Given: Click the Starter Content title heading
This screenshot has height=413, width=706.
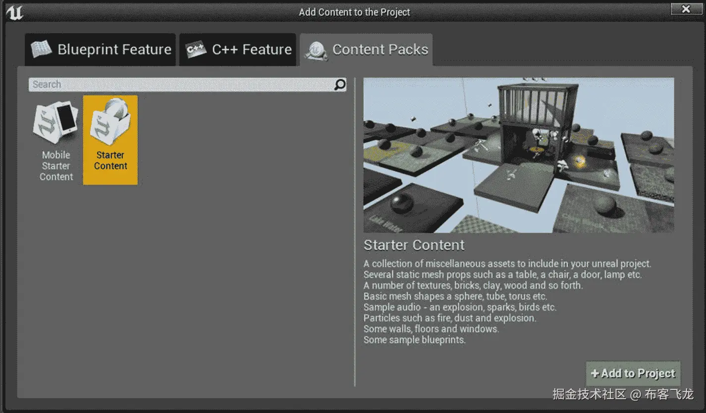Looking at the screenshot, I should point(414,245).
